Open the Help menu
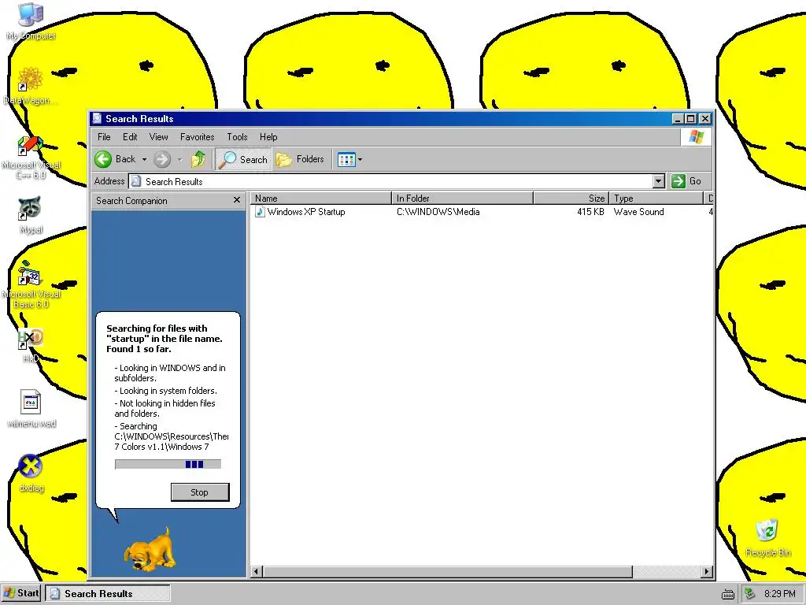Image resolution: width=806 pixels, height=605 pixels. (x=268, y=137)
